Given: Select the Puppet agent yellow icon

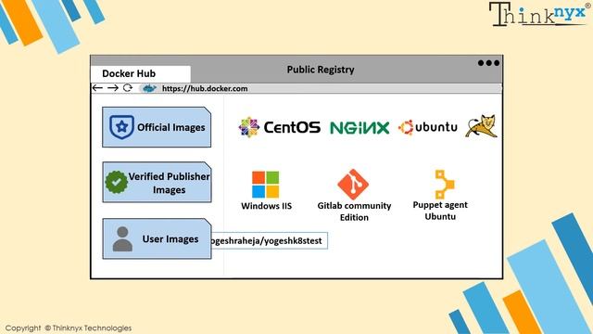Looking at the screenshot, I should coord(444,185).
